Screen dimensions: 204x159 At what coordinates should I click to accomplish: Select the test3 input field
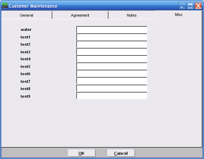click(112, 52)
